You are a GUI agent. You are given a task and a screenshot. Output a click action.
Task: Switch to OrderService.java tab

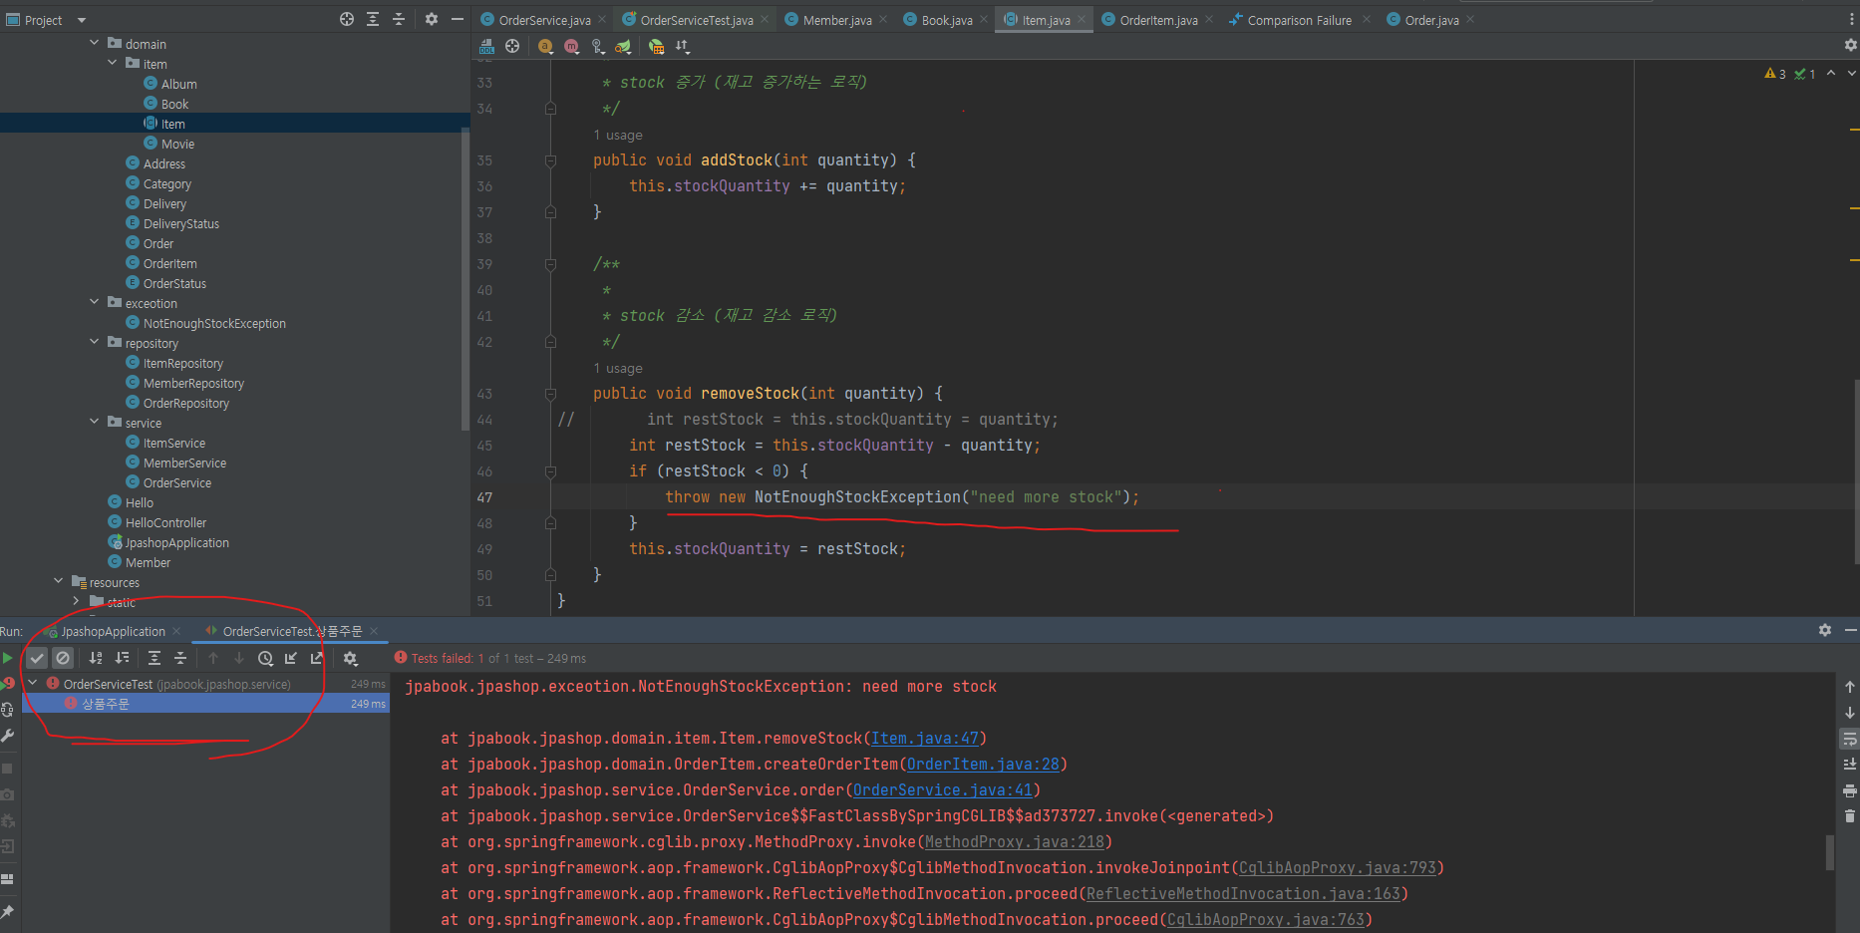click(543, 20)
